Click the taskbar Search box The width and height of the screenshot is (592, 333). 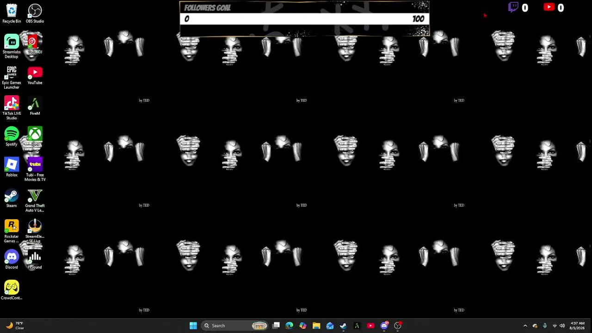click(235, 326)
